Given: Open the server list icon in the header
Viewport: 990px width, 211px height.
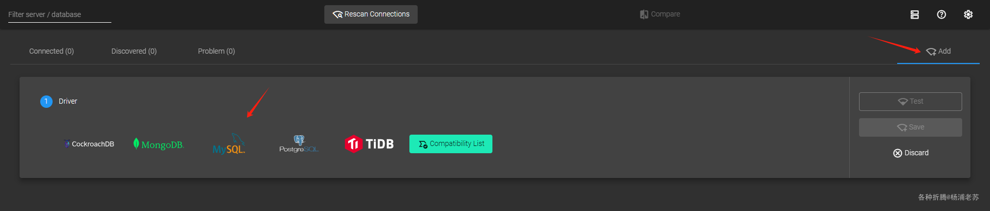Looking at the screenshot, I should point(915,14).
